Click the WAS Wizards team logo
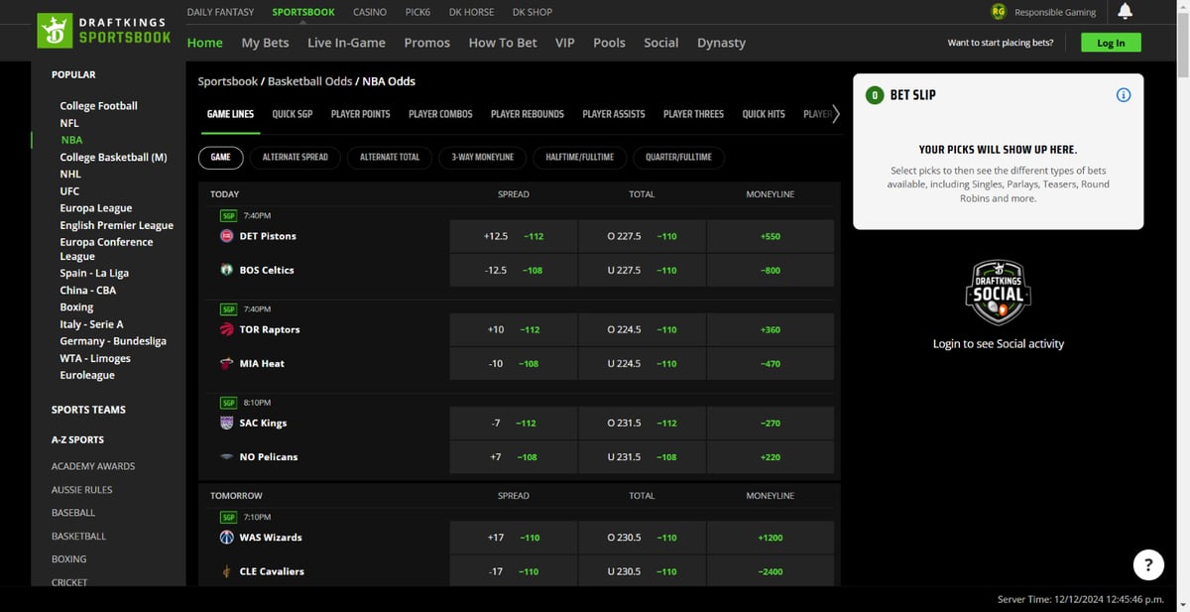Screen dimensions: 1190x612 [x=227, y=538]
